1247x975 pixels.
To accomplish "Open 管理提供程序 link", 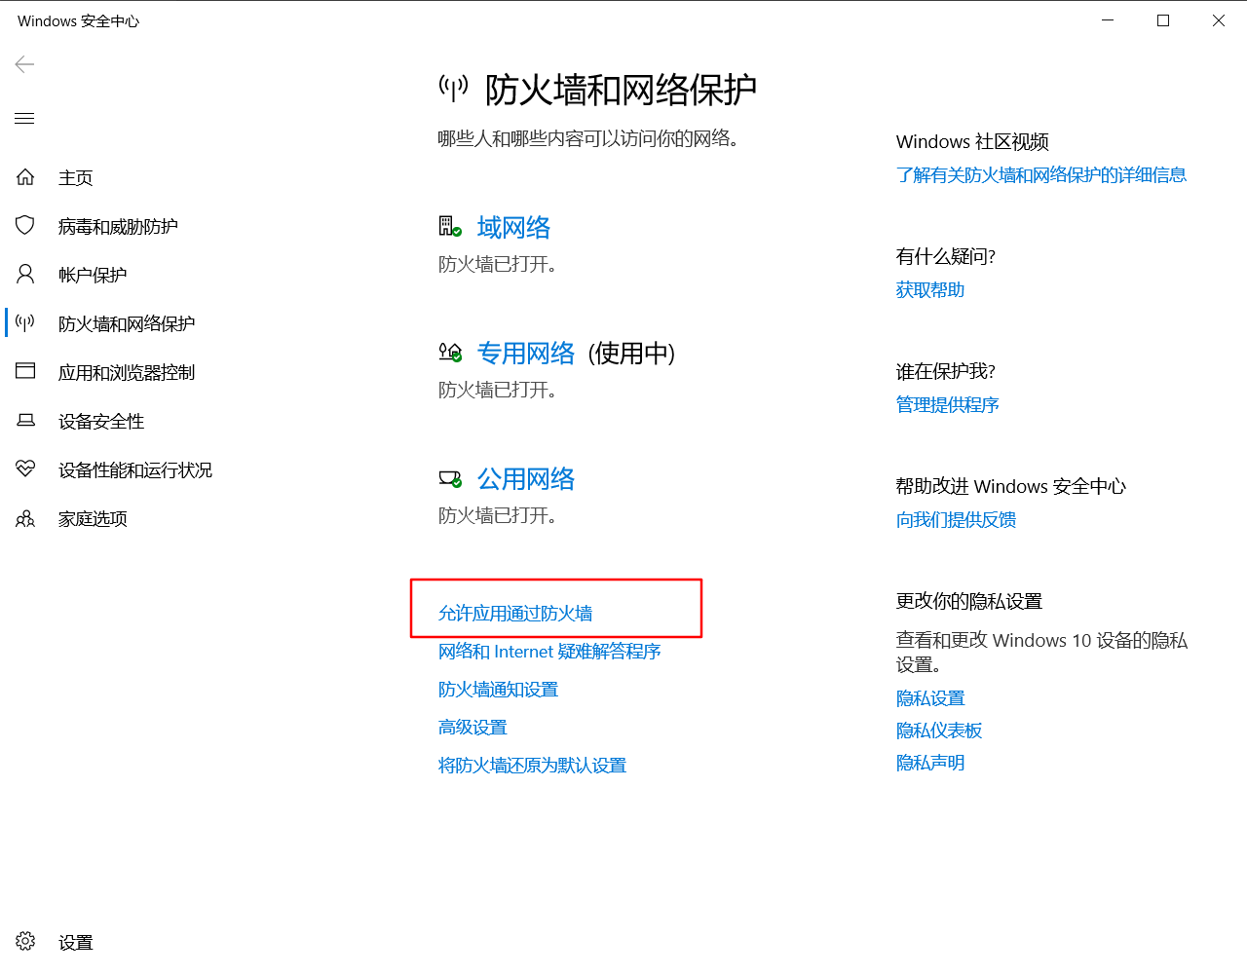I will pyautogui.click(x=948, y=404).
